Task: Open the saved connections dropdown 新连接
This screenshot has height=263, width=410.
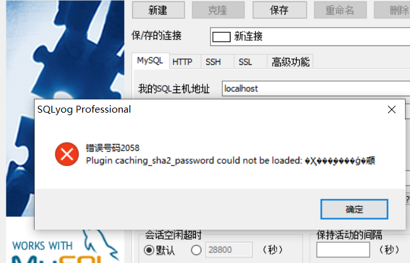Action: point(310,36)
